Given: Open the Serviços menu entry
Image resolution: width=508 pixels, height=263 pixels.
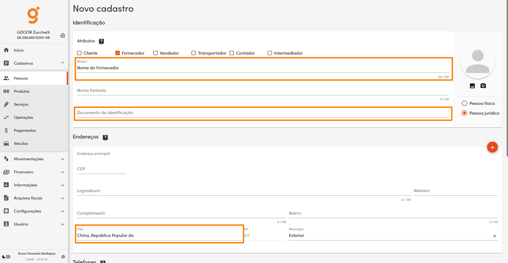Looking at the screenshot, I should 34,104.
